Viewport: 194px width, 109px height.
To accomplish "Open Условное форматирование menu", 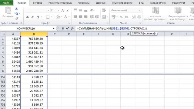I will click(x=156, y=14).
